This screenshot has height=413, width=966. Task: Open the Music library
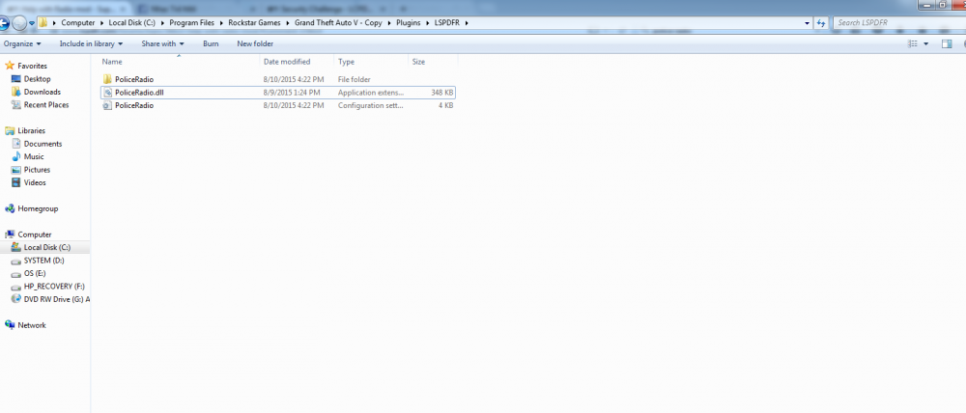[34, 156]
